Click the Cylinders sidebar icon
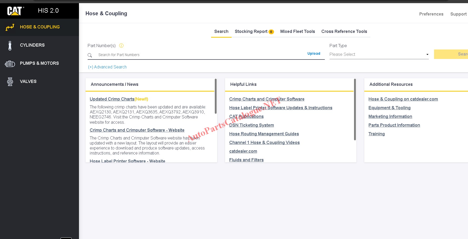The image size is (468, 239). 10,46
